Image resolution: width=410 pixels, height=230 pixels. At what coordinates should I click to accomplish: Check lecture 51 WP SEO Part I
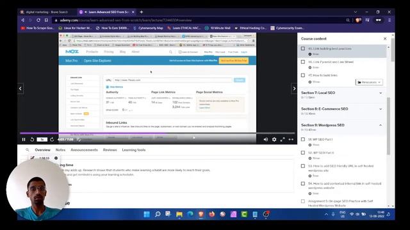(303, 139)
